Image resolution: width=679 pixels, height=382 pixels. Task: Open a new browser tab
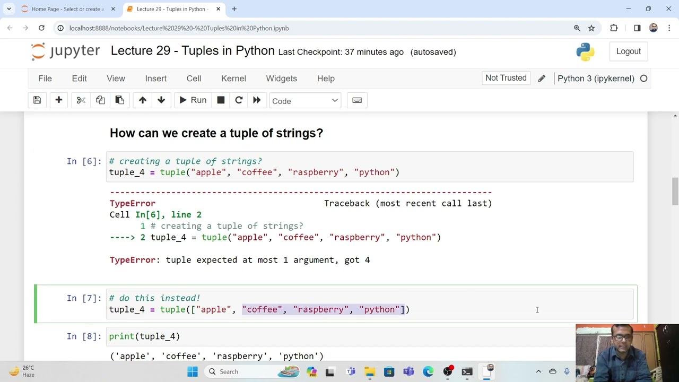pos(234,9)
